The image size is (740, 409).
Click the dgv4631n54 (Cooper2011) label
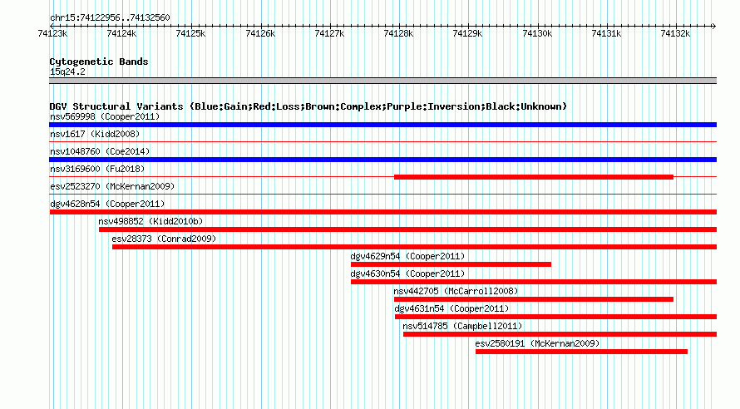click(451, 308)
